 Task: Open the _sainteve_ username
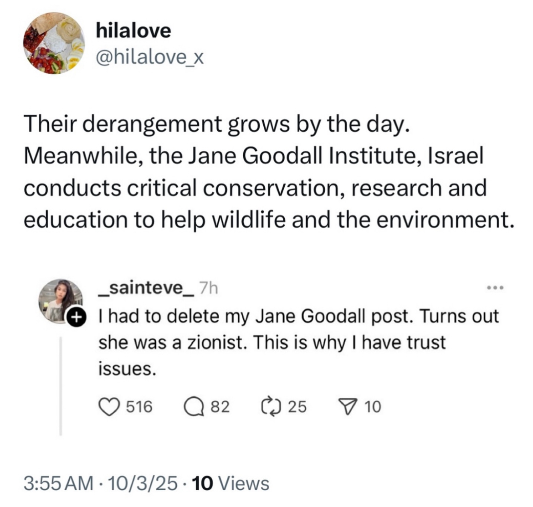tap(147, 288)
